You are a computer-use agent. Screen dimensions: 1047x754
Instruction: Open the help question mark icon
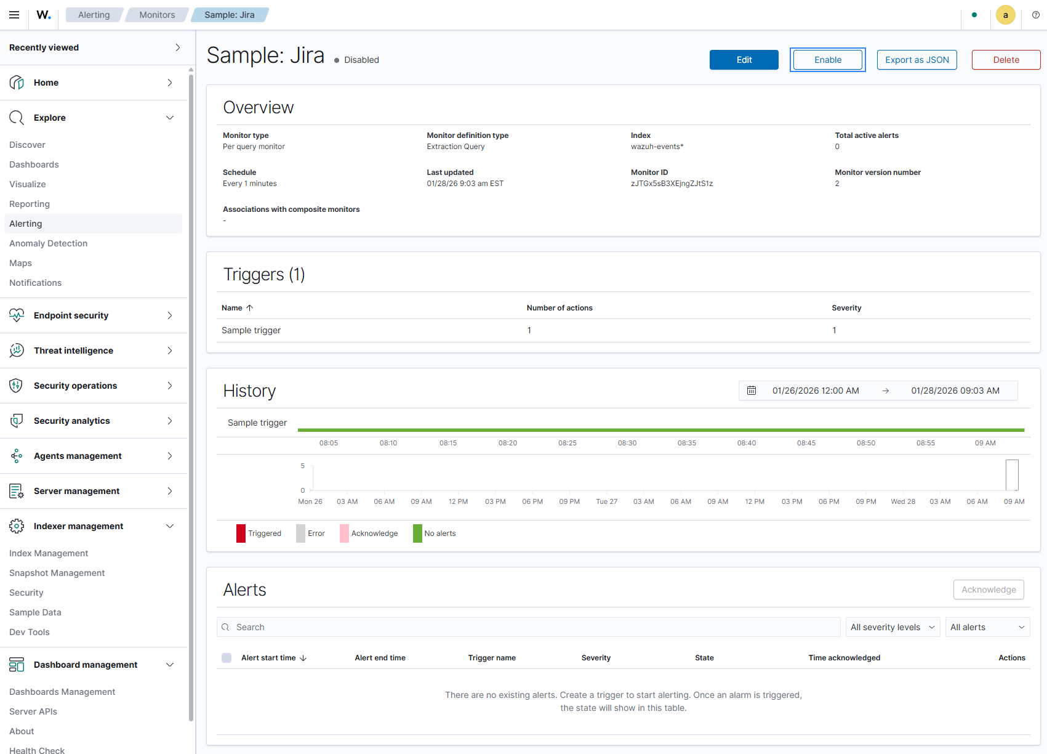(x=1036, y=15)
